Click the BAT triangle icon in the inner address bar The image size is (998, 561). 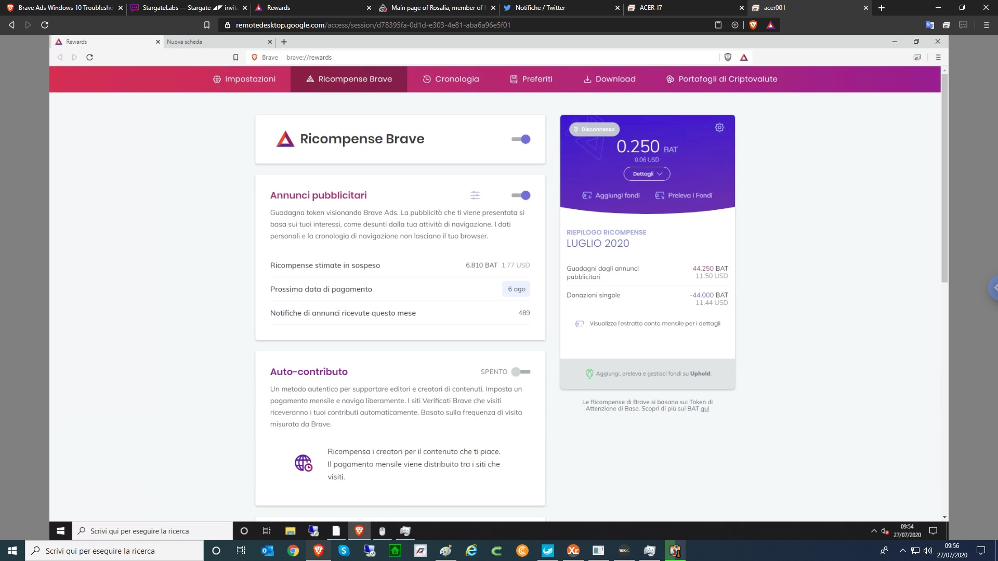click(x=744, y=57)
